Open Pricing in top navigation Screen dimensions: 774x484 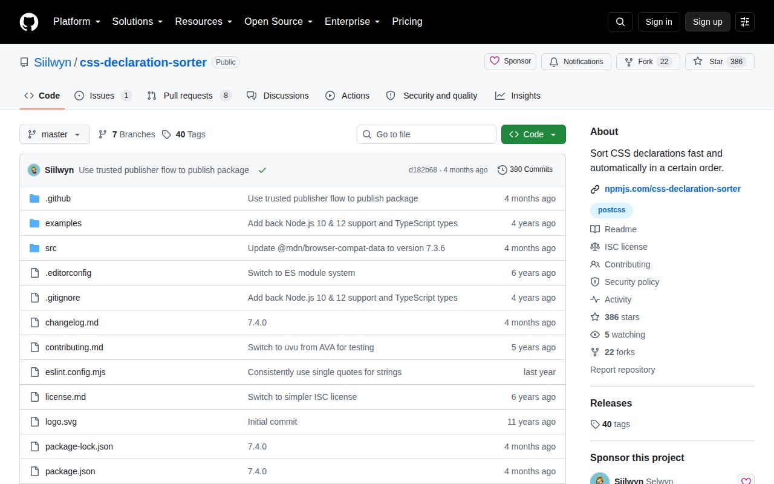tap(407, 22)
